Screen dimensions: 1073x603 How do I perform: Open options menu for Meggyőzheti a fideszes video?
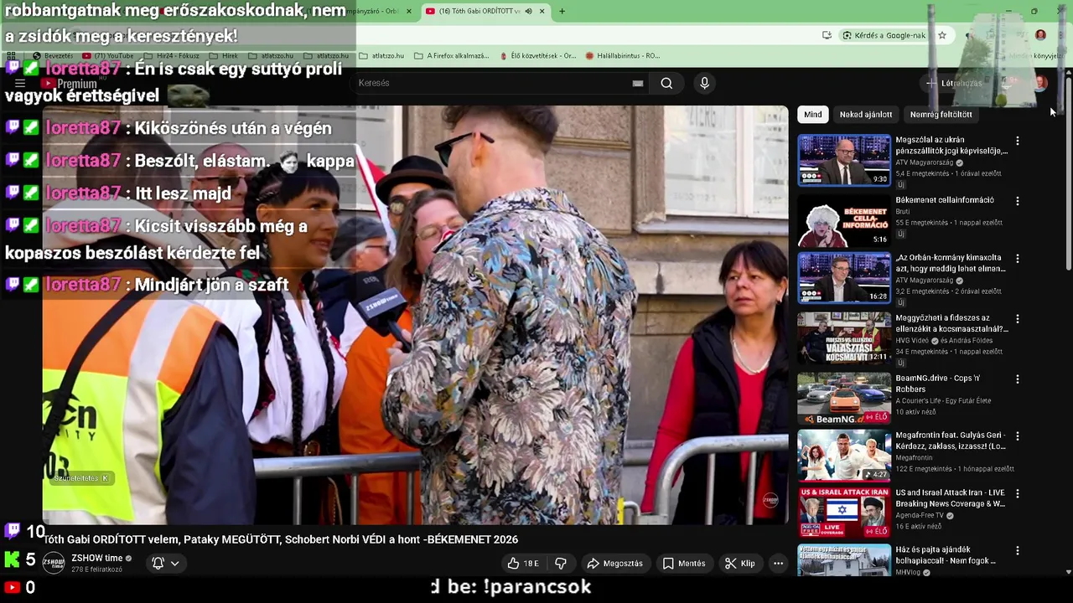[x=1018, y=319]
